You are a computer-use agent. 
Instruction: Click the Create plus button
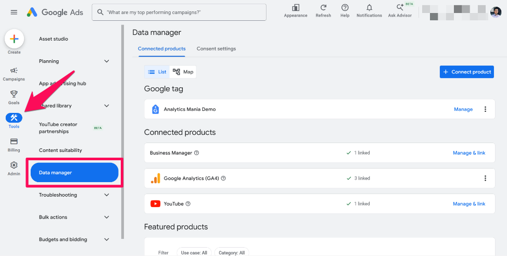tap(14, 39)
